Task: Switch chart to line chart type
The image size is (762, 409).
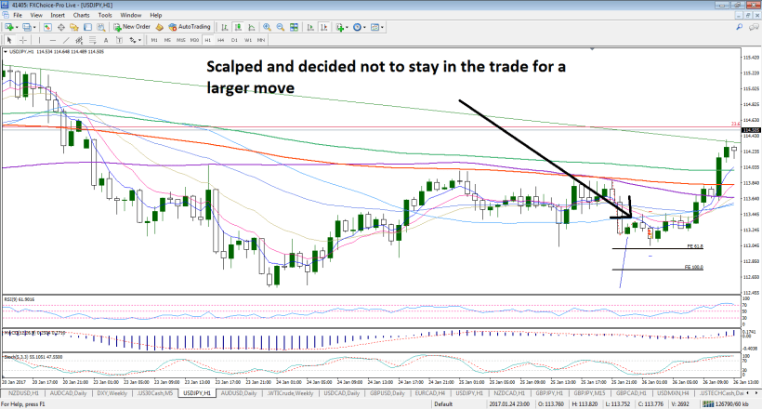Action: click(251, 27)
